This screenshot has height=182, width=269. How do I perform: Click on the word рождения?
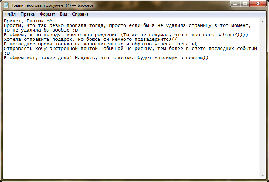point(106,35)
